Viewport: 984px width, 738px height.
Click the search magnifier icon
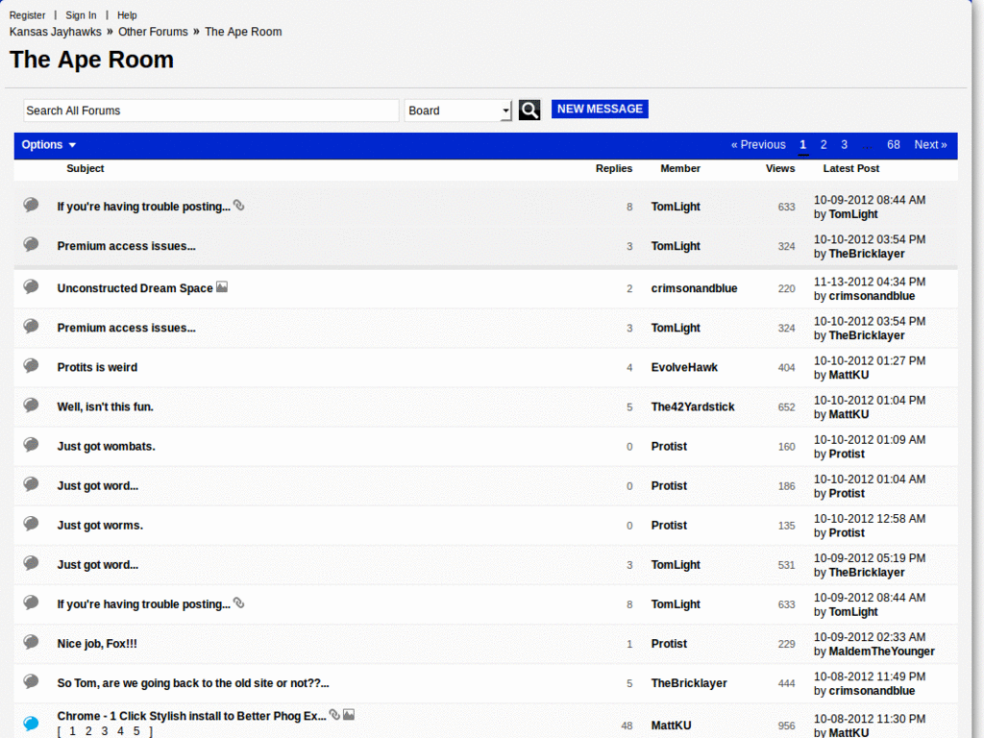coord(529,110)
